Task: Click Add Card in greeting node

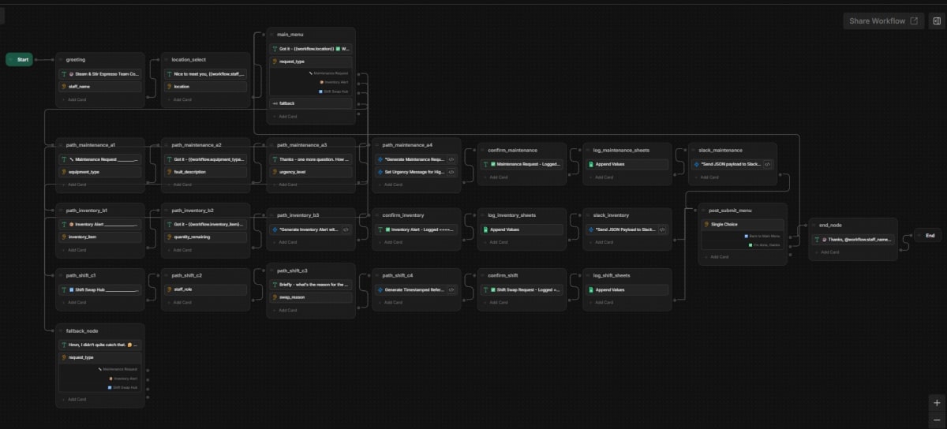Action: (77, 99)
